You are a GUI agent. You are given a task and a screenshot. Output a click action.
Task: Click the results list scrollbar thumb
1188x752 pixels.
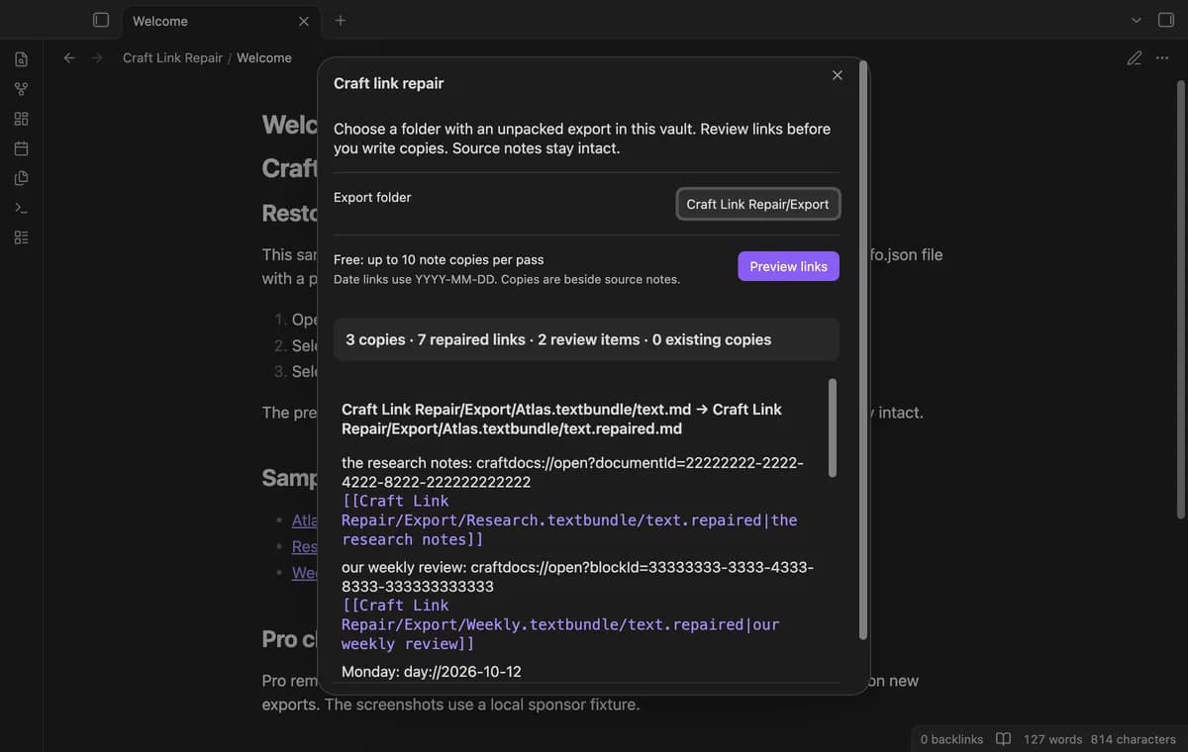[x=833, y=427]
